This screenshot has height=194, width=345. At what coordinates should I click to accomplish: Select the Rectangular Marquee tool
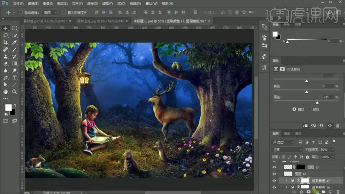(15, 28)
